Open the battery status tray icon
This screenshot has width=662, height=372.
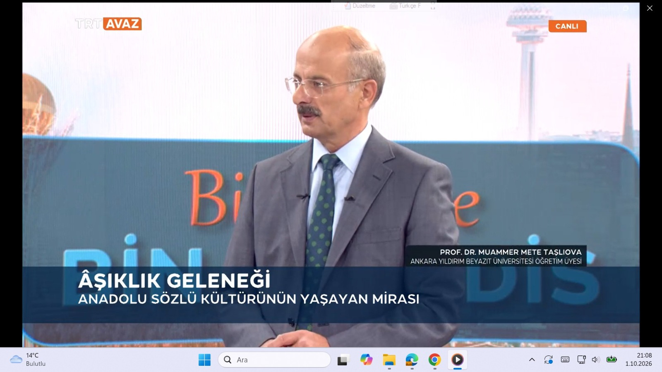[x=612, y=360]
